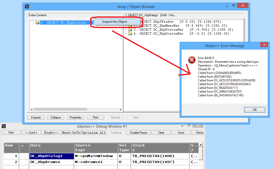Click Mark/GoTo in the debug toolbar

tap(71, 133)
